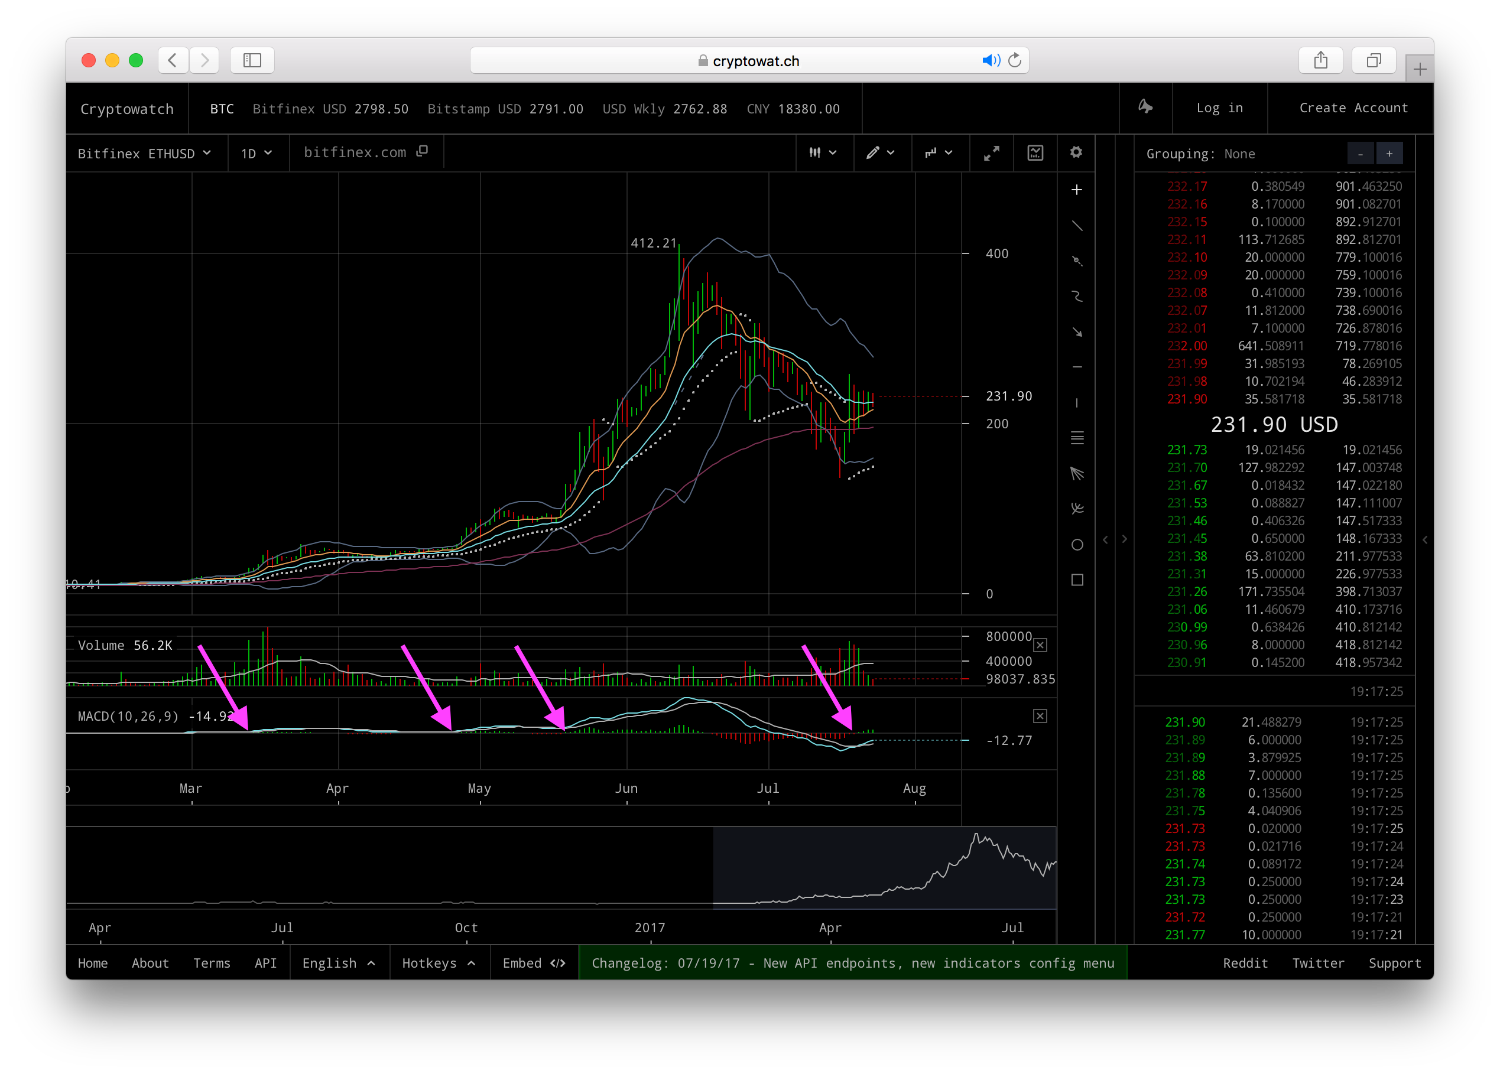Reload the page in Safari
The image size is (1500, 1074).
[1015, 61]
